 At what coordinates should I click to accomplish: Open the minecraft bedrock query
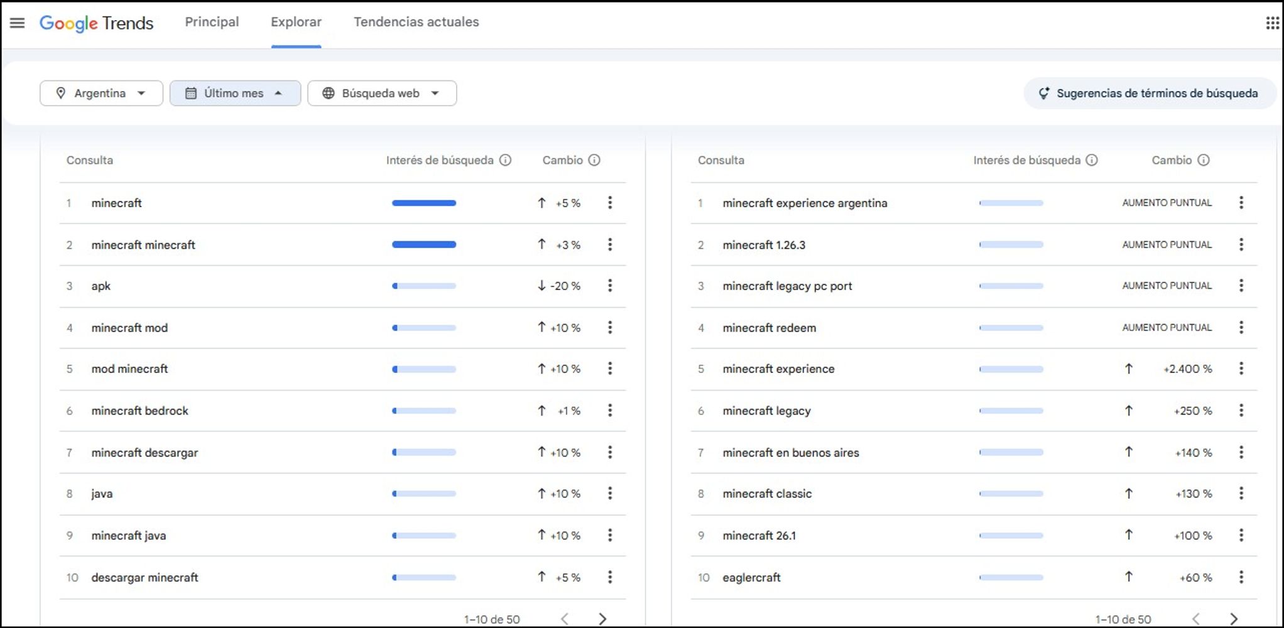(139, 411)
